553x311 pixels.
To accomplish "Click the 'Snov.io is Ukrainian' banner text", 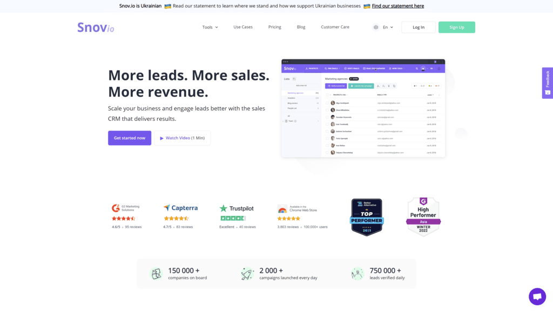I will [140, 6].
